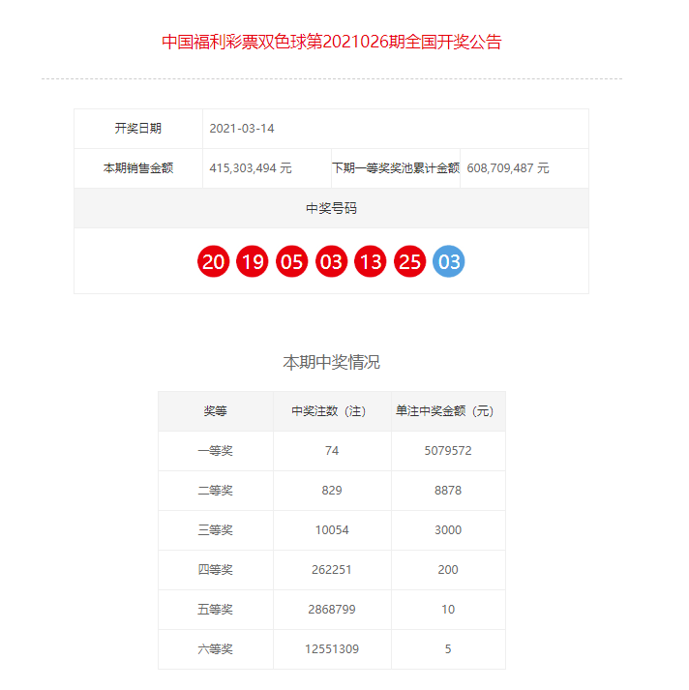Viewport: 689px width, 690px height.
Task: Click the red ball numbered 25
Action: tap(409, 261)
